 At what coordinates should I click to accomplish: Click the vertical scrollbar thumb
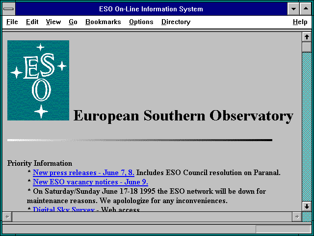(x=307, y=47)
